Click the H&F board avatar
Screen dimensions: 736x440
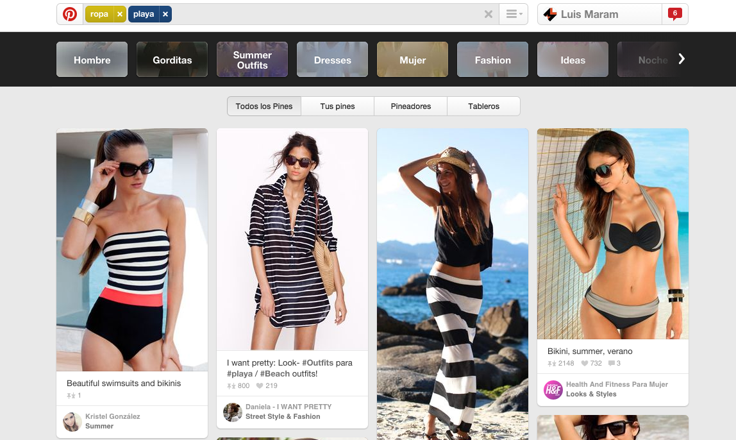click(553, 390)
